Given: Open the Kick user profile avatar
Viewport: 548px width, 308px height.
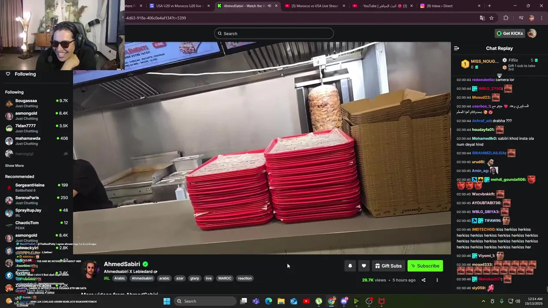Looking at the screenshot, I should click(x=532, y=33).
